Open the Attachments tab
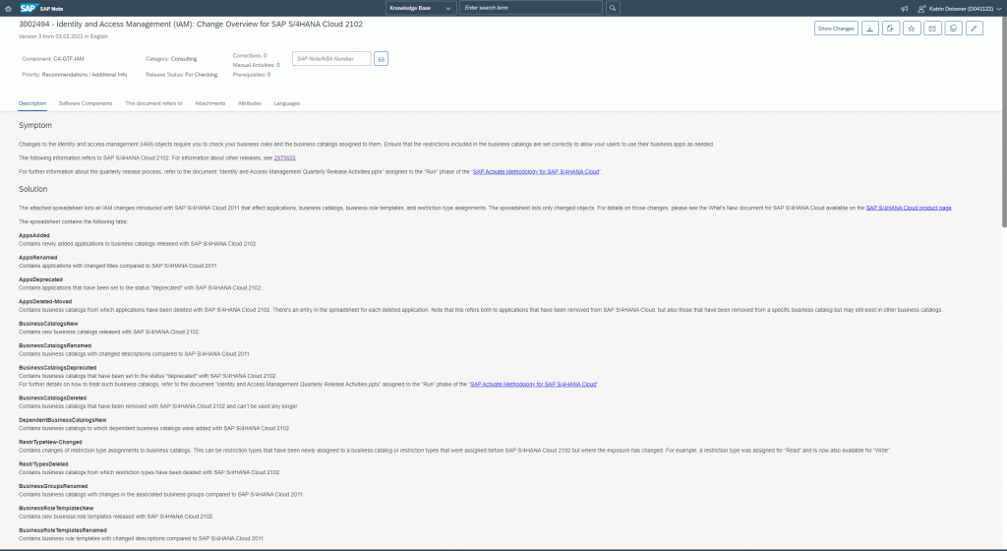This screenshot has height=551, width=1007. 210,103
